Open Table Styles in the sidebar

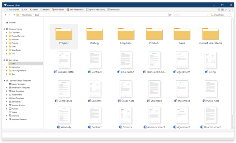pos(15,101)
